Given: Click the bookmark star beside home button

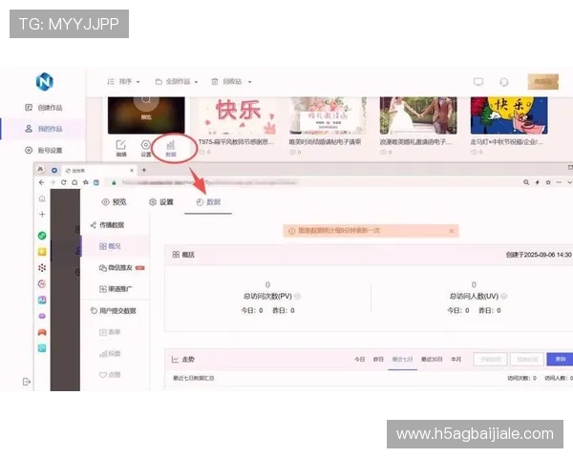Looking at the screenshot, I should [86, 182].
